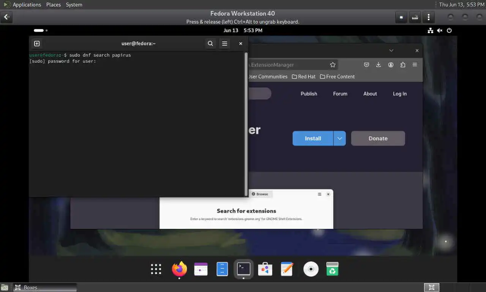
Task: Open the User Communities bookmarks folder
Action: (x=268, y=76)
